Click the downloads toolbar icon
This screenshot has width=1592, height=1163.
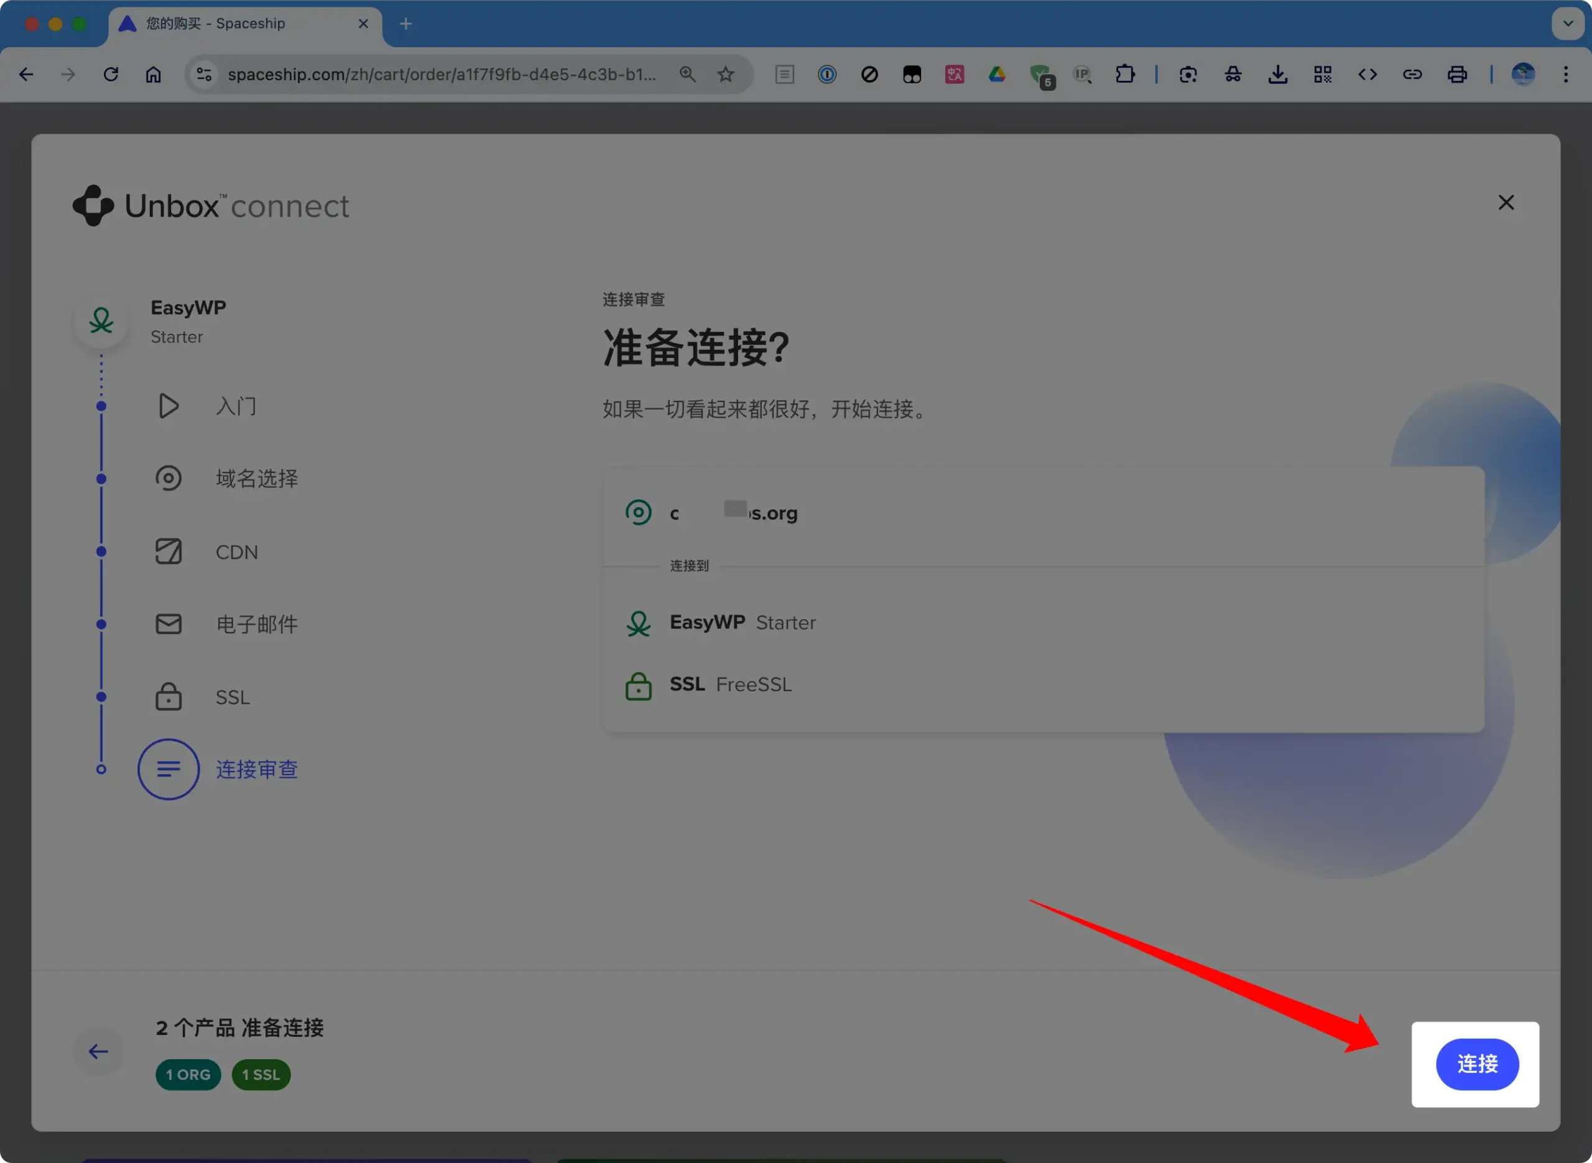coord(1277,74)
